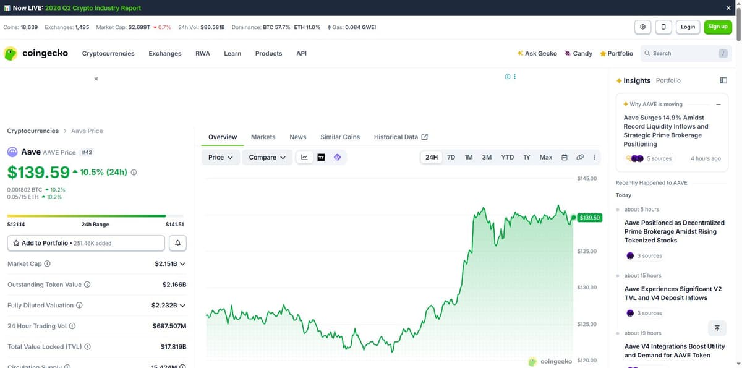This screenshot has height=368, width=742.
Task: Open Ask Gecko
Action: coord(537,54)
